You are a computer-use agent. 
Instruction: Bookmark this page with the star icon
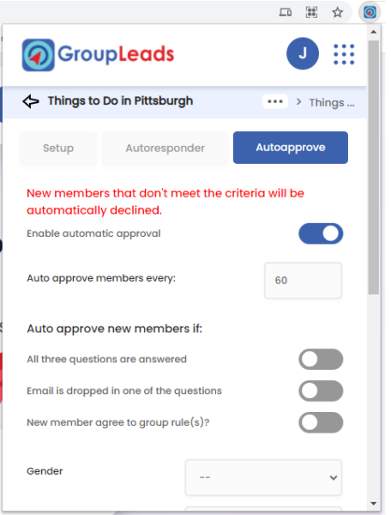tap(337, 13)
